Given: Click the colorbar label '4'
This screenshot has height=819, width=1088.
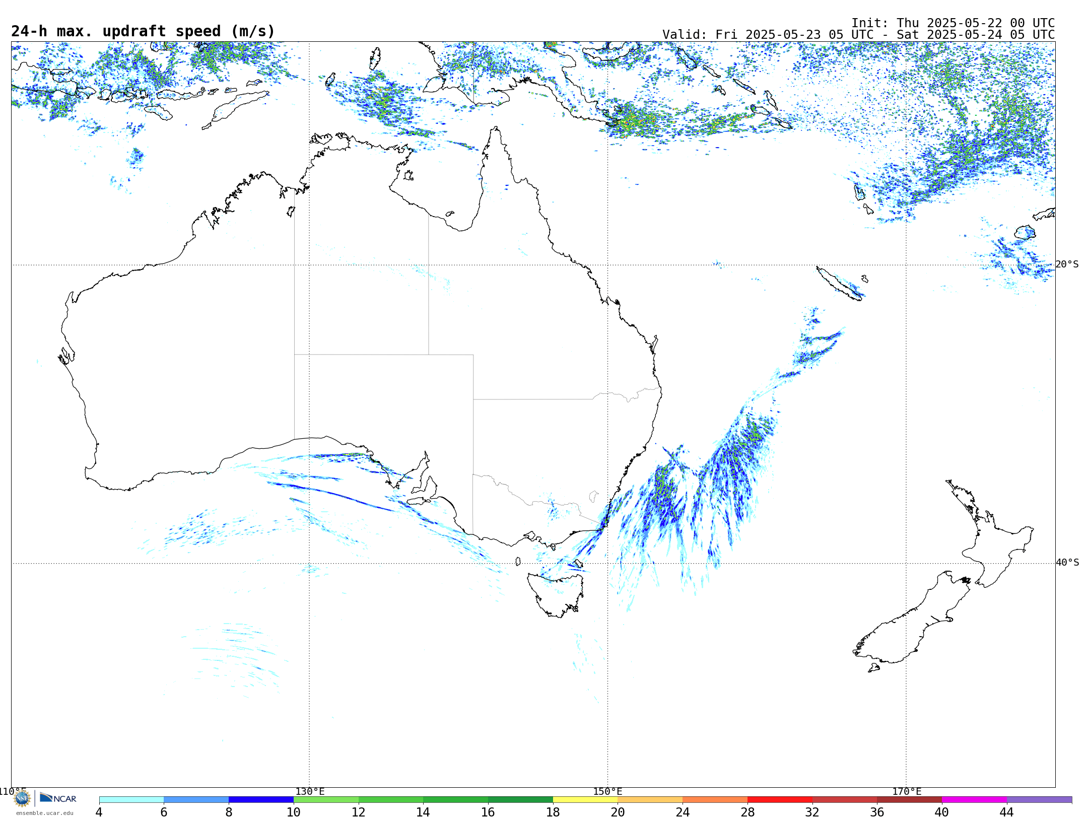Looking at the screenshot, I should 99,812.
